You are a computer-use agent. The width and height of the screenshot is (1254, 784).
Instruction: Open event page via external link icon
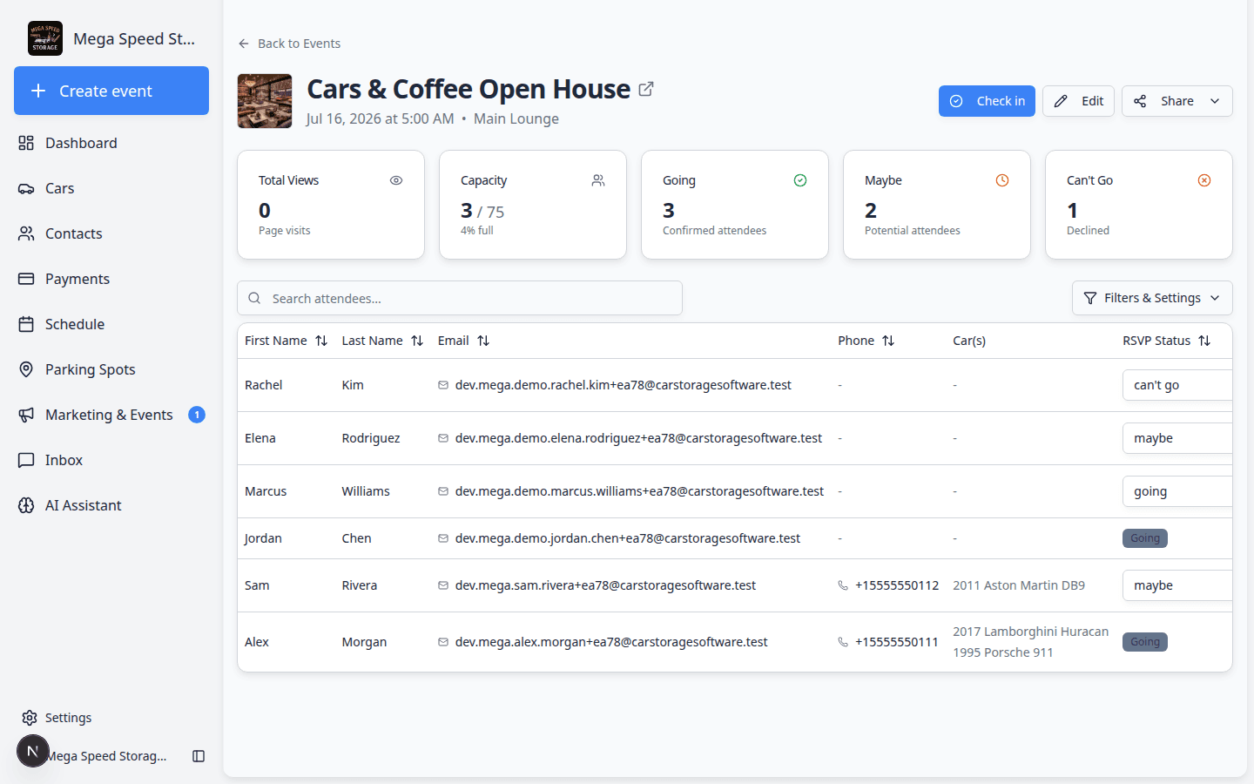pos(646,89)
